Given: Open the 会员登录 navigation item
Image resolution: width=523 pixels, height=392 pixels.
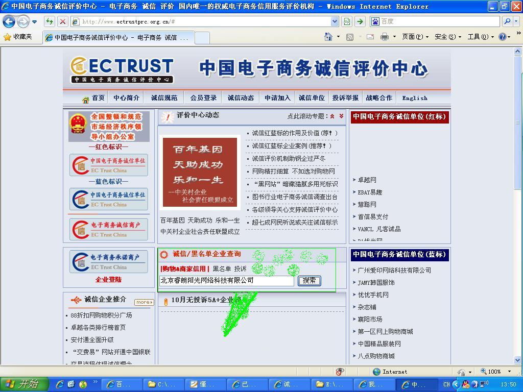Looking at the screenshot, I should pos(203,97).
